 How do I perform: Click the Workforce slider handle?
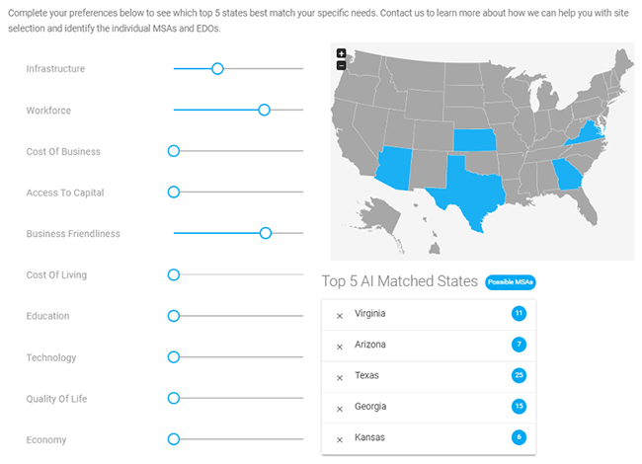264,110
